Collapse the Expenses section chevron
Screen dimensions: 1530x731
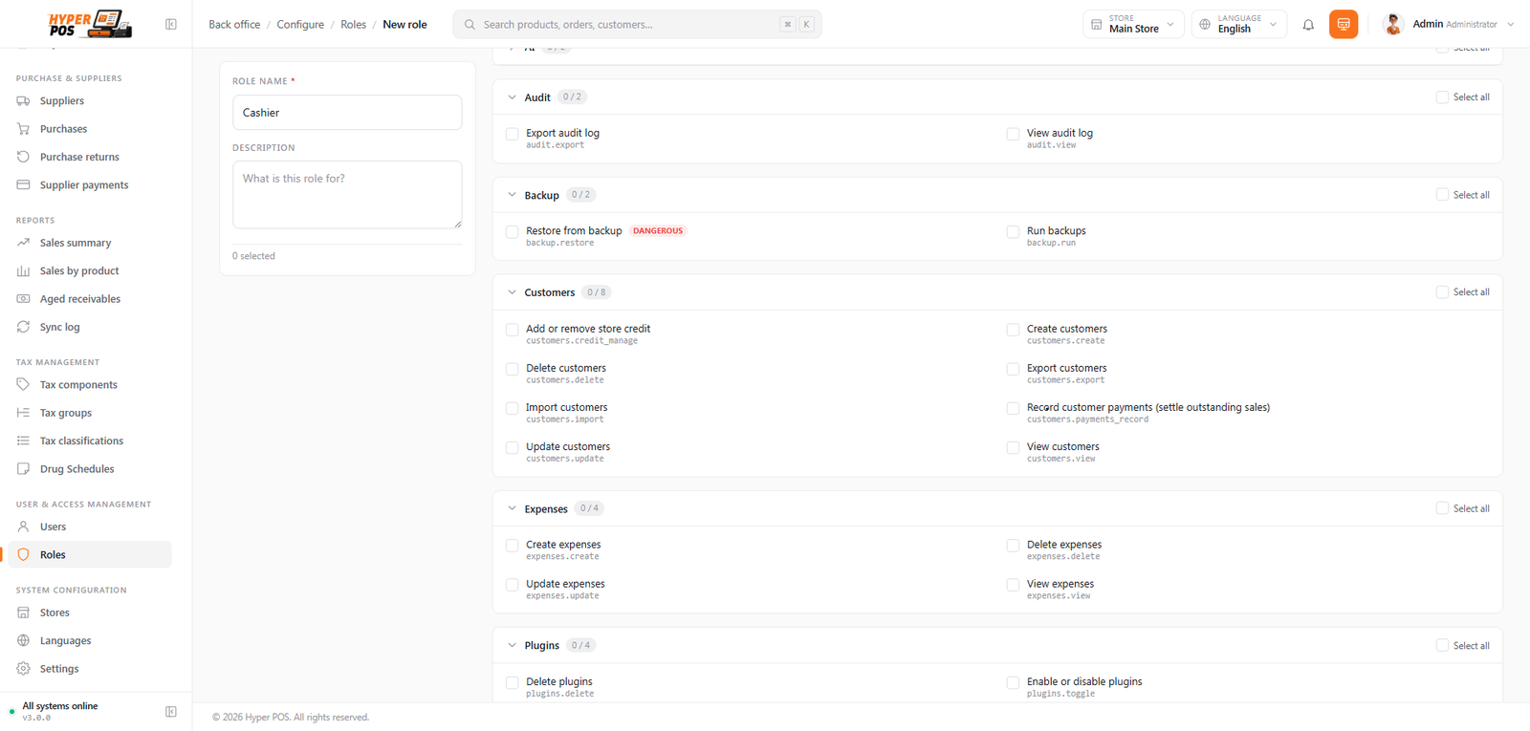click(x=512, y=508)
